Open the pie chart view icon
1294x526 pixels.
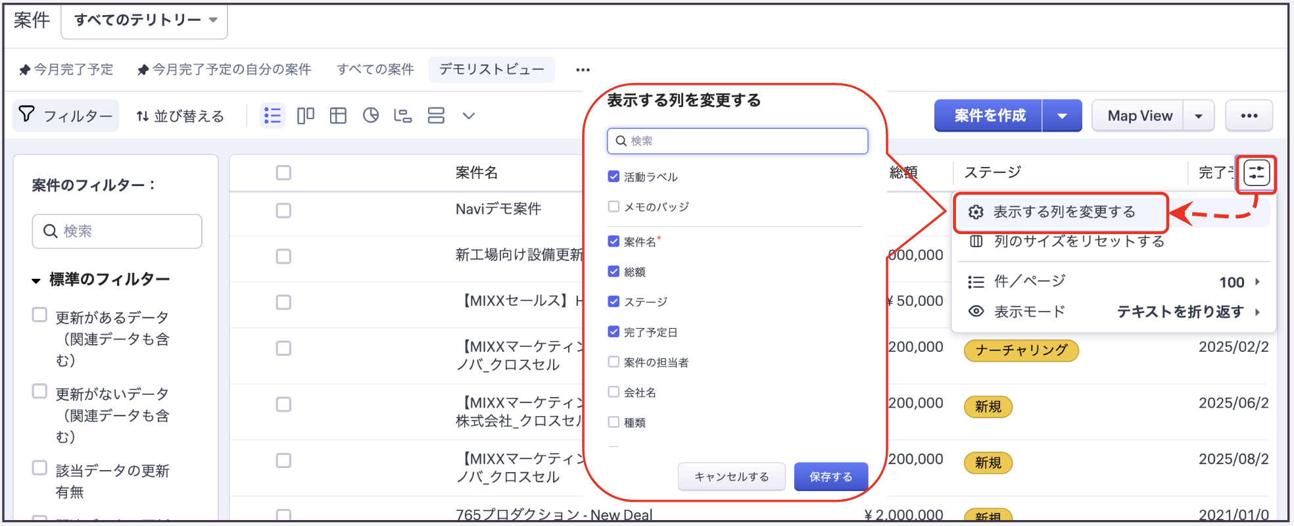pyautogui.click(x=371, y=116)
